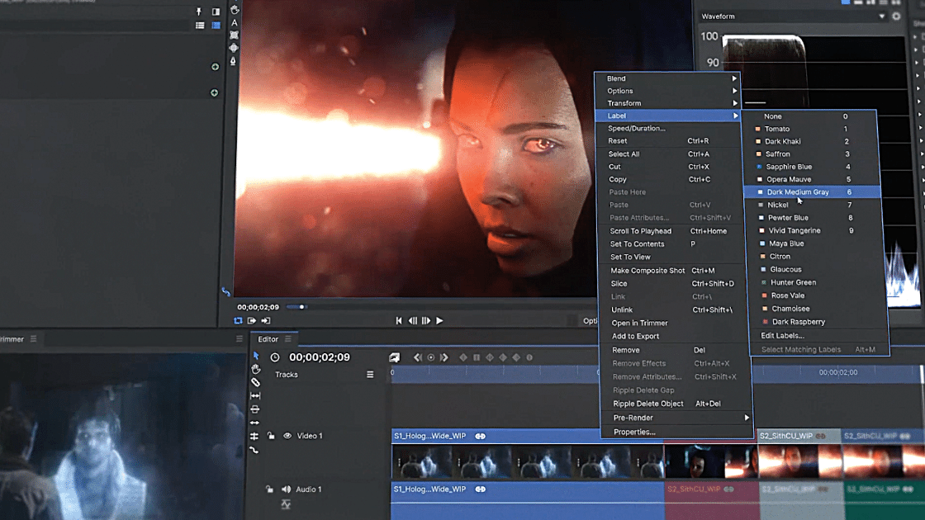925x520 pixels.
Task: Play the viewer footage
Action: coord(439,321)
